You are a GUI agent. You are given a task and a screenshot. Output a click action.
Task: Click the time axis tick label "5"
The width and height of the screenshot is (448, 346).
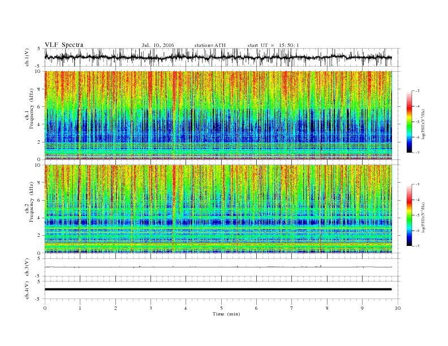click(x=221, y=308)
